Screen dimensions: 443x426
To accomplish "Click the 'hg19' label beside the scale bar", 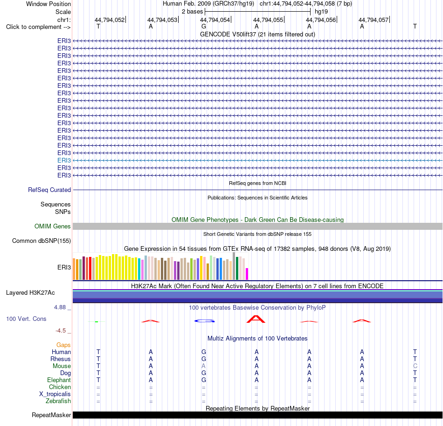I will pyautogui.click(x=321, y=12).
